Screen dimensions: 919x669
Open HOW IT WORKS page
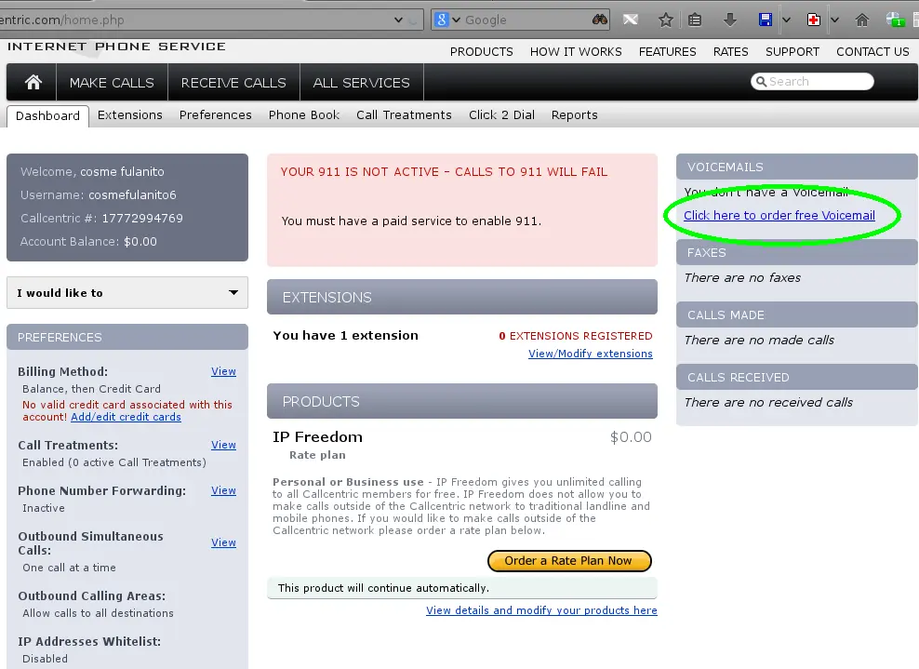pyautogui.click(x=576, y=51)
